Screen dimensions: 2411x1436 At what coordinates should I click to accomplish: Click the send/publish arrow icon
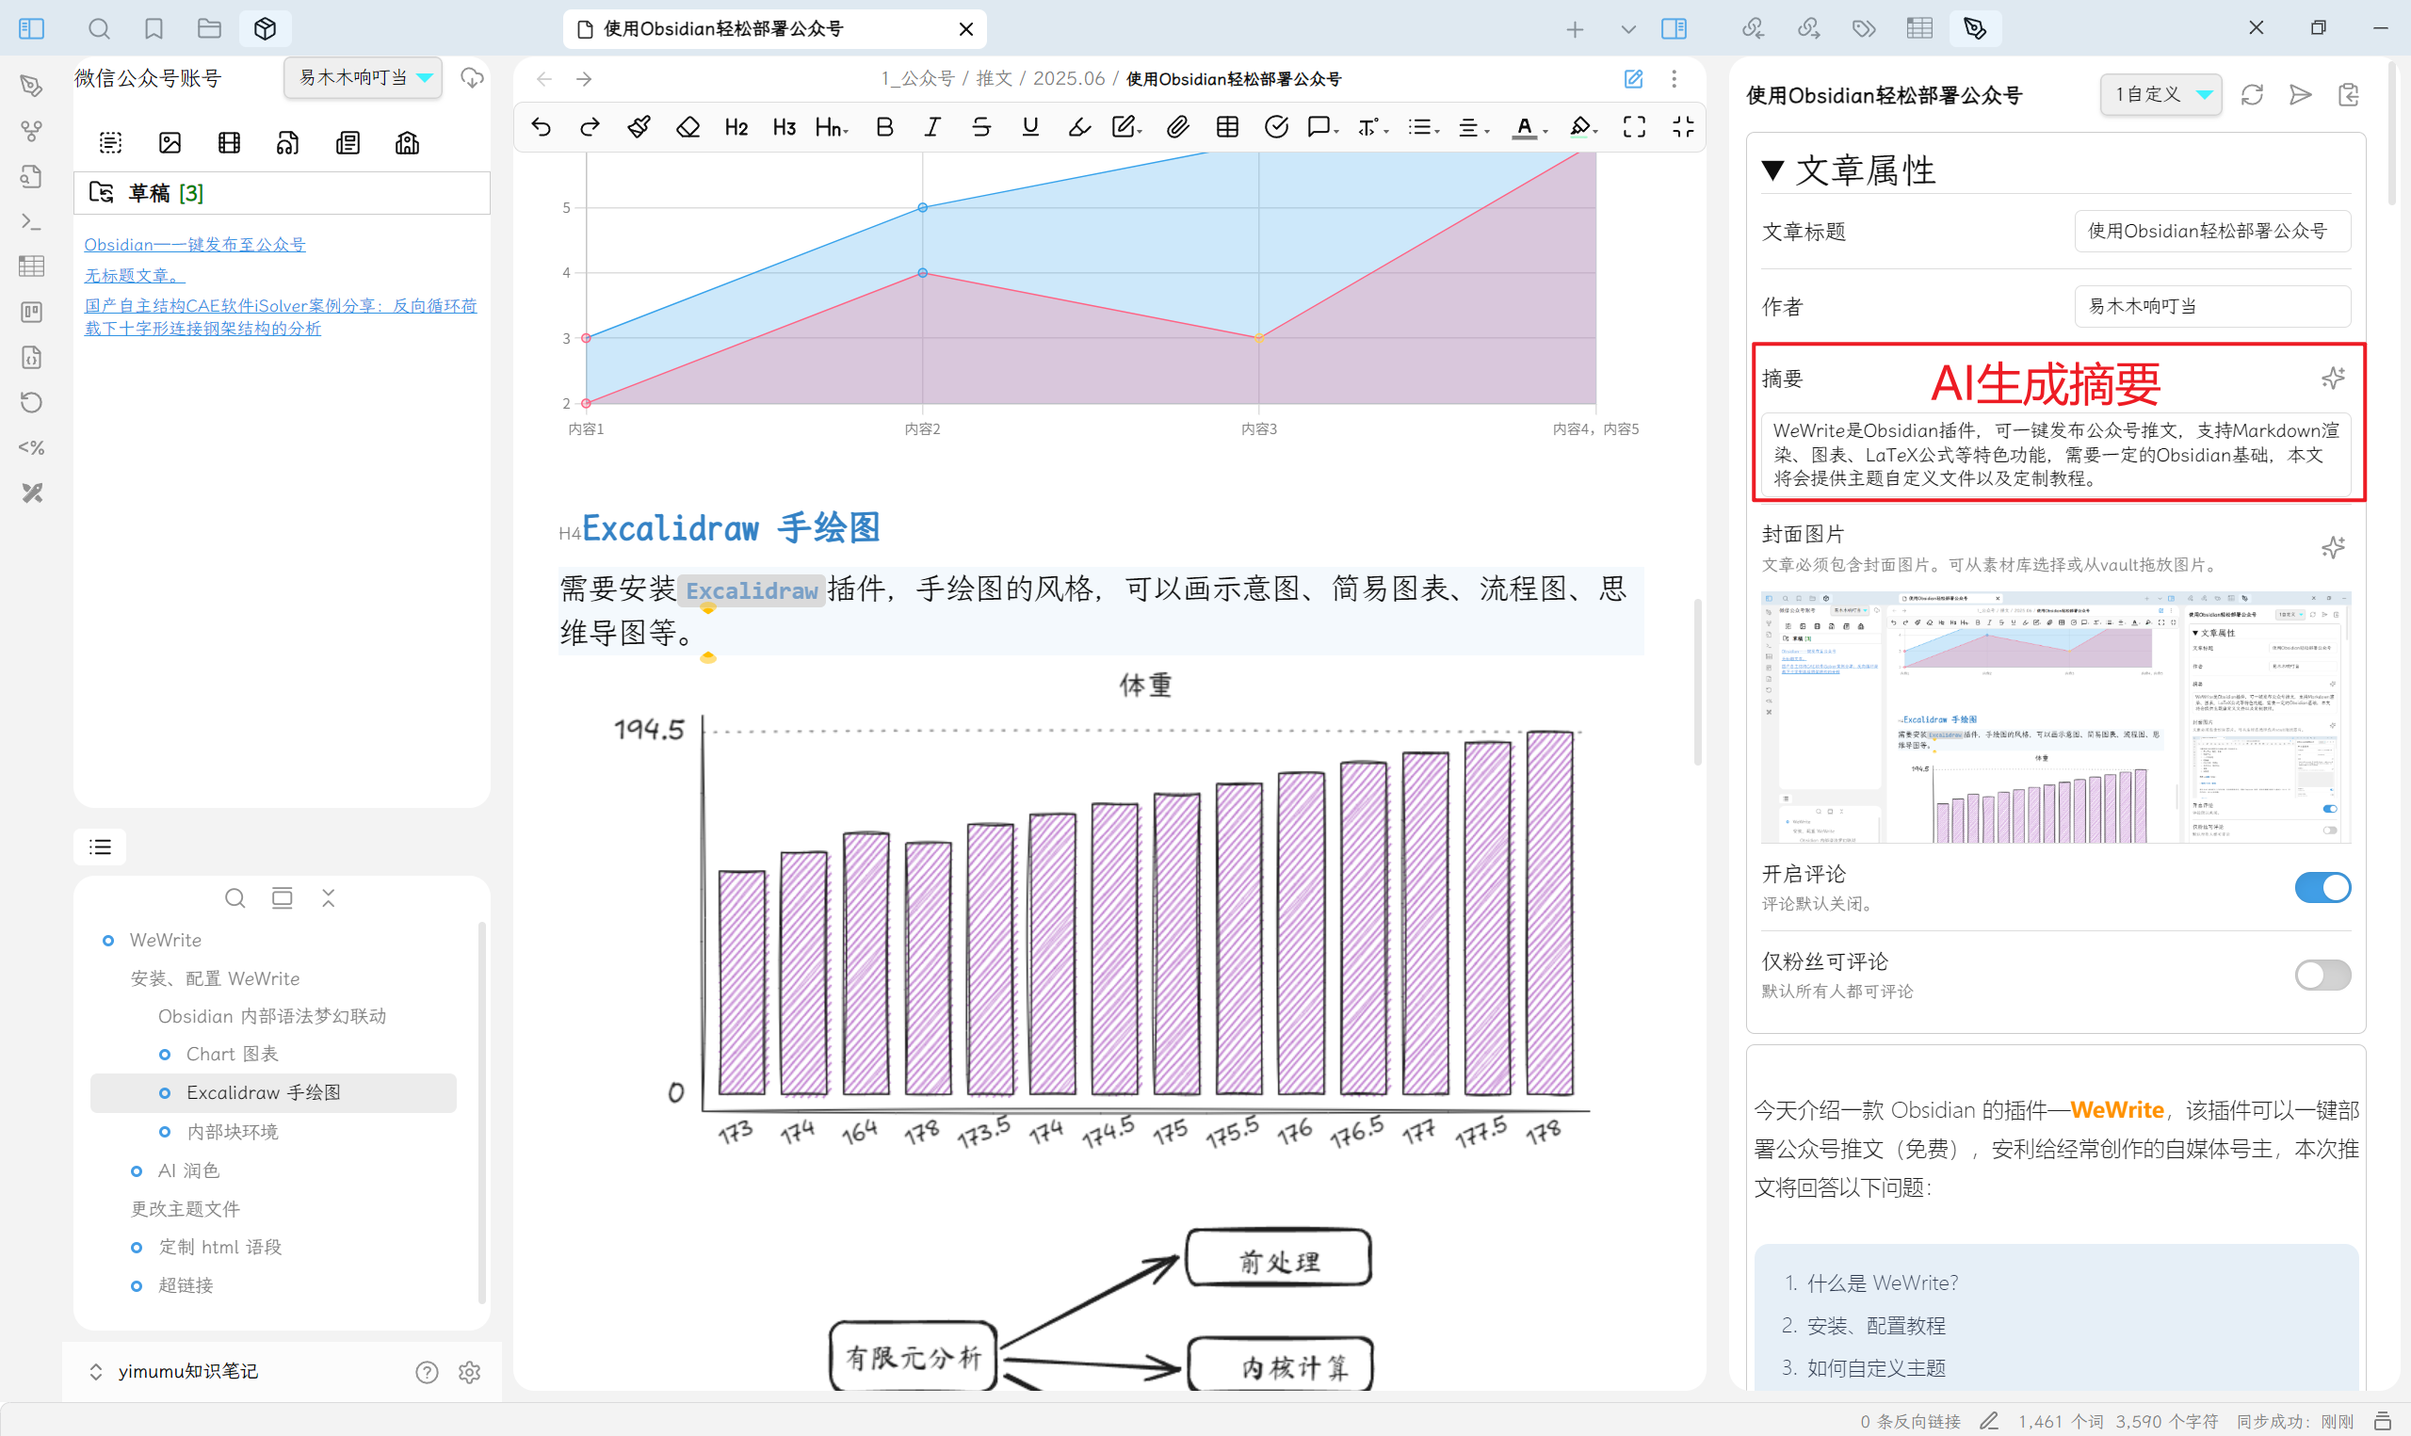(2300, 95)
